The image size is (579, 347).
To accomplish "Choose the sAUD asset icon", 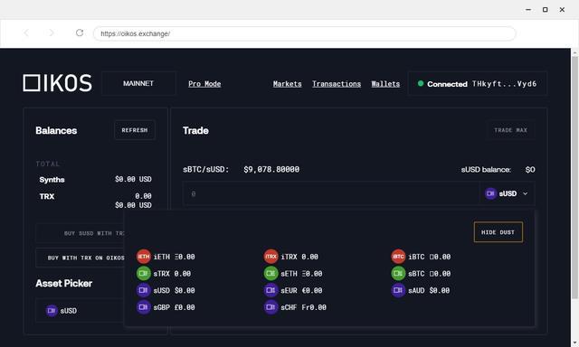I will (398, 290).
